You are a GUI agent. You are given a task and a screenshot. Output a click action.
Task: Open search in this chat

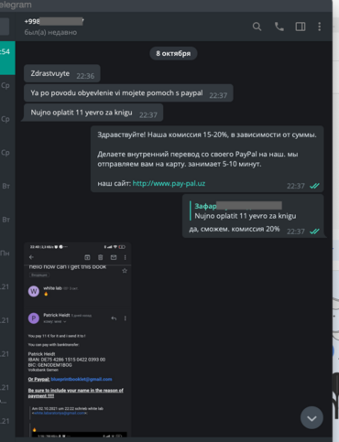click(x=257, y=27)
